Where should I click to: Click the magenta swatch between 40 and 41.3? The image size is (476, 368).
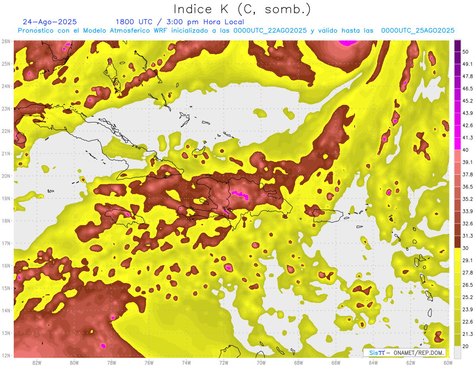pos(458,144)
